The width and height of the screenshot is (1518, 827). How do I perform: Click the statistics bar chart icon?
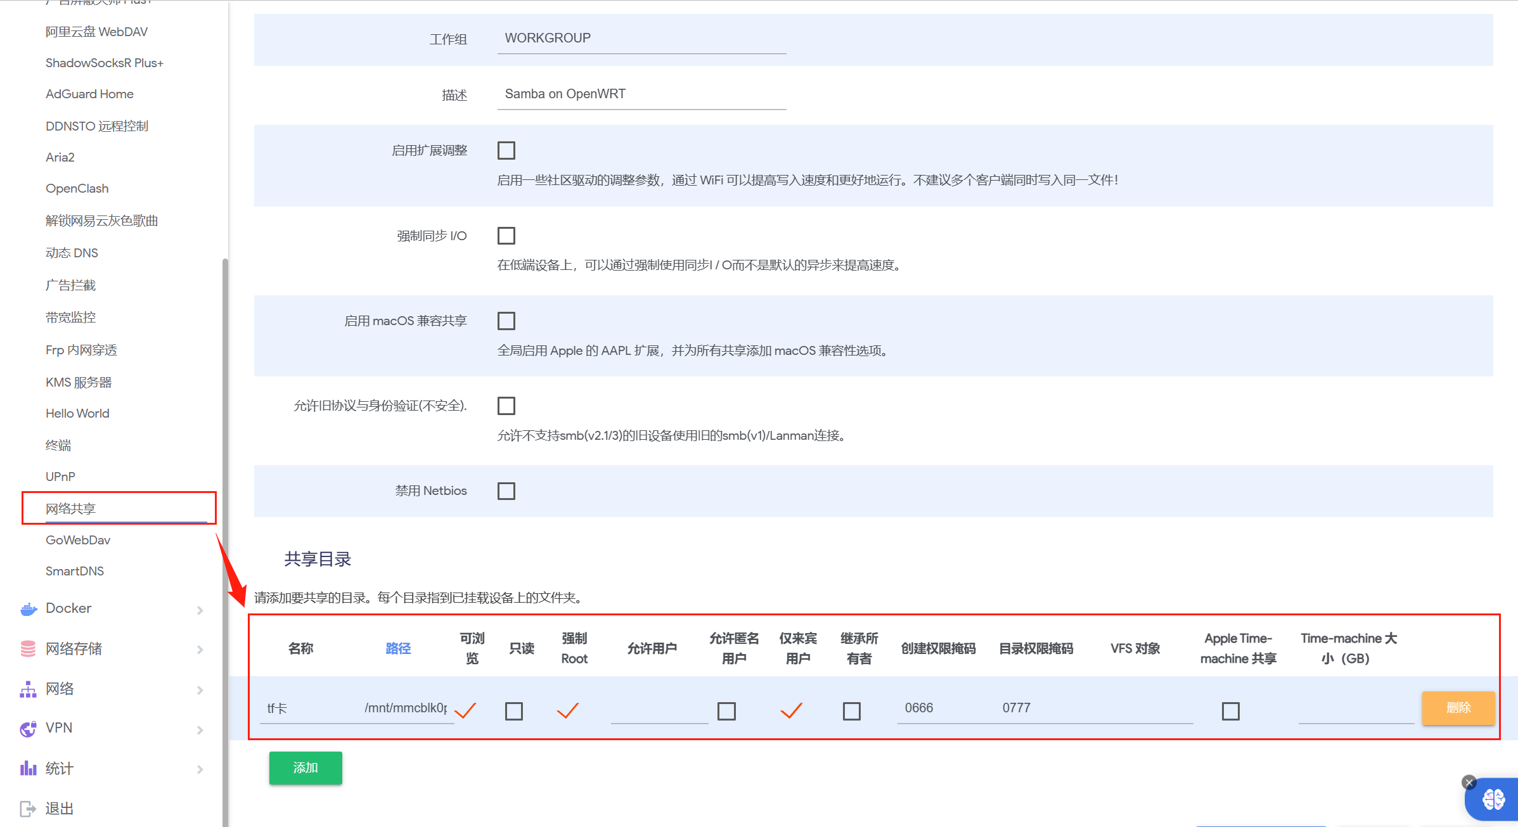pos(29,769)
